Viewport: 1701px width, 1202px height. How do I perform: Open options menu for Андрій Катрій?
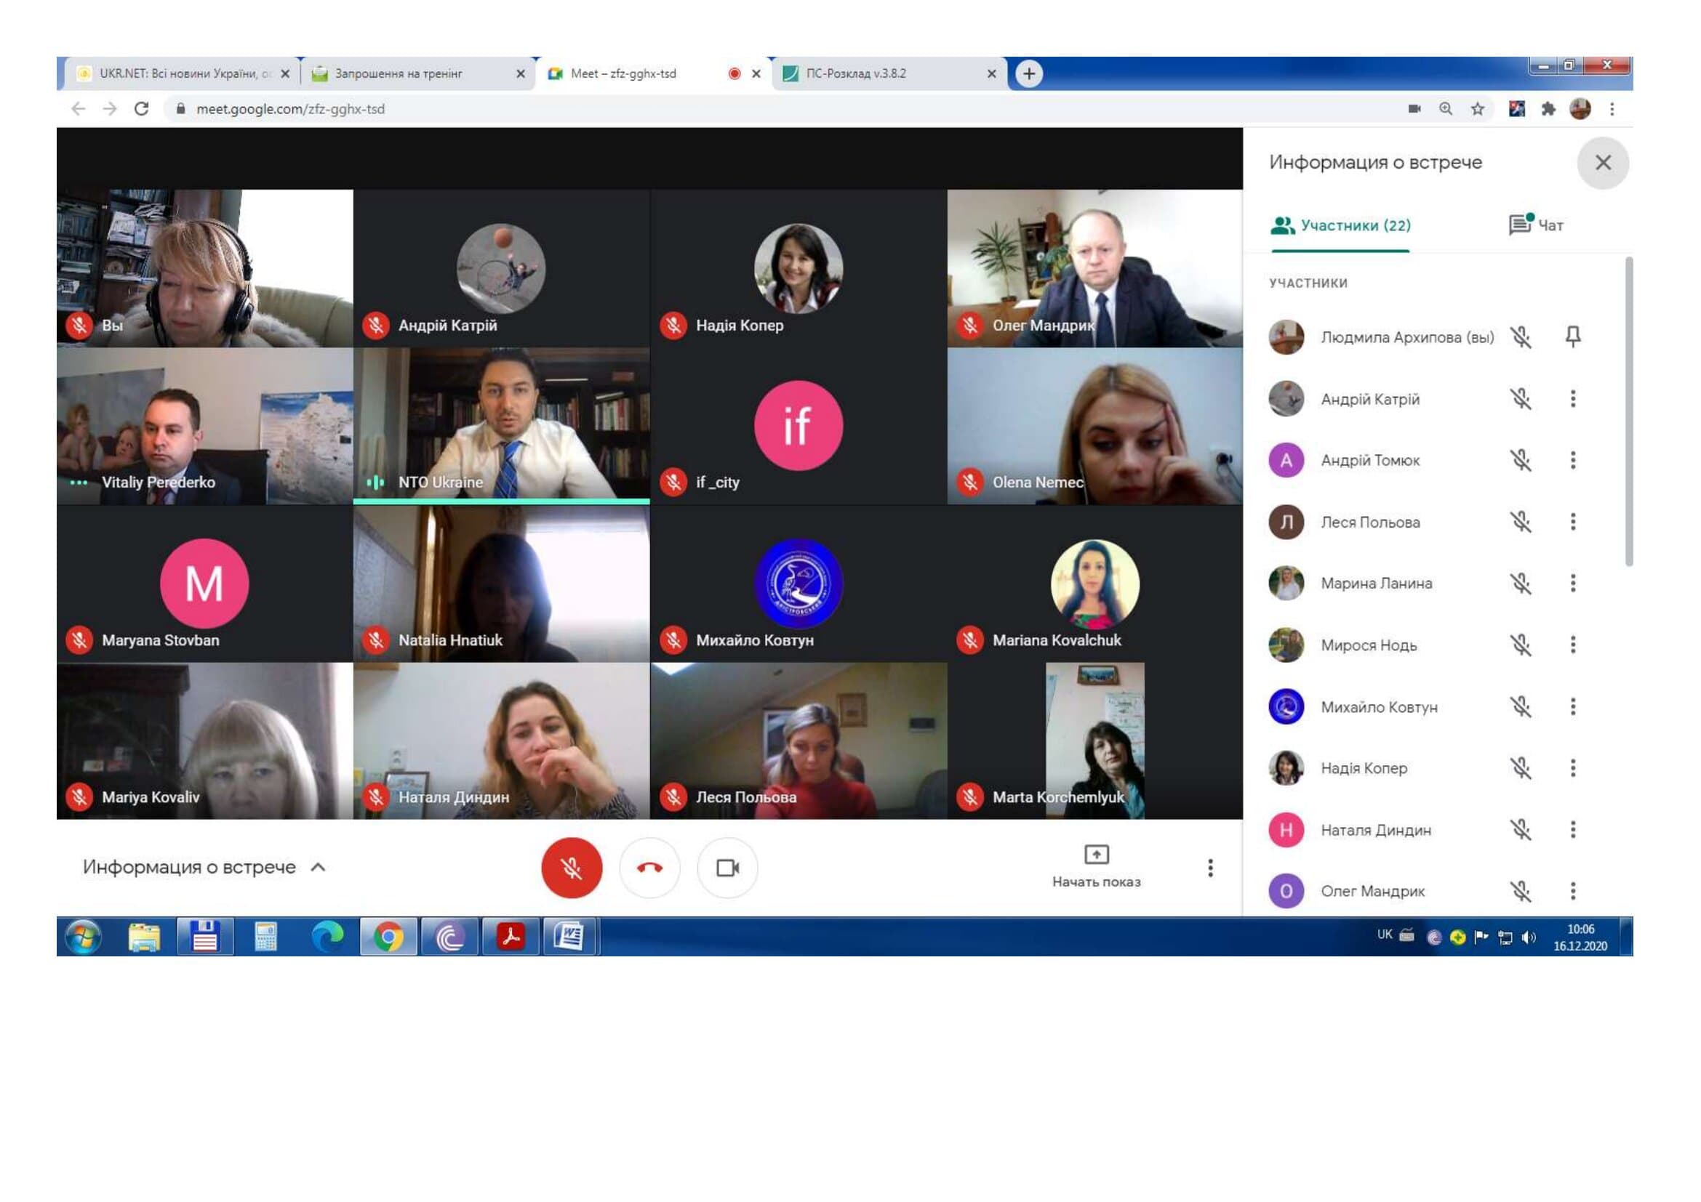(x=1572, y=399)
